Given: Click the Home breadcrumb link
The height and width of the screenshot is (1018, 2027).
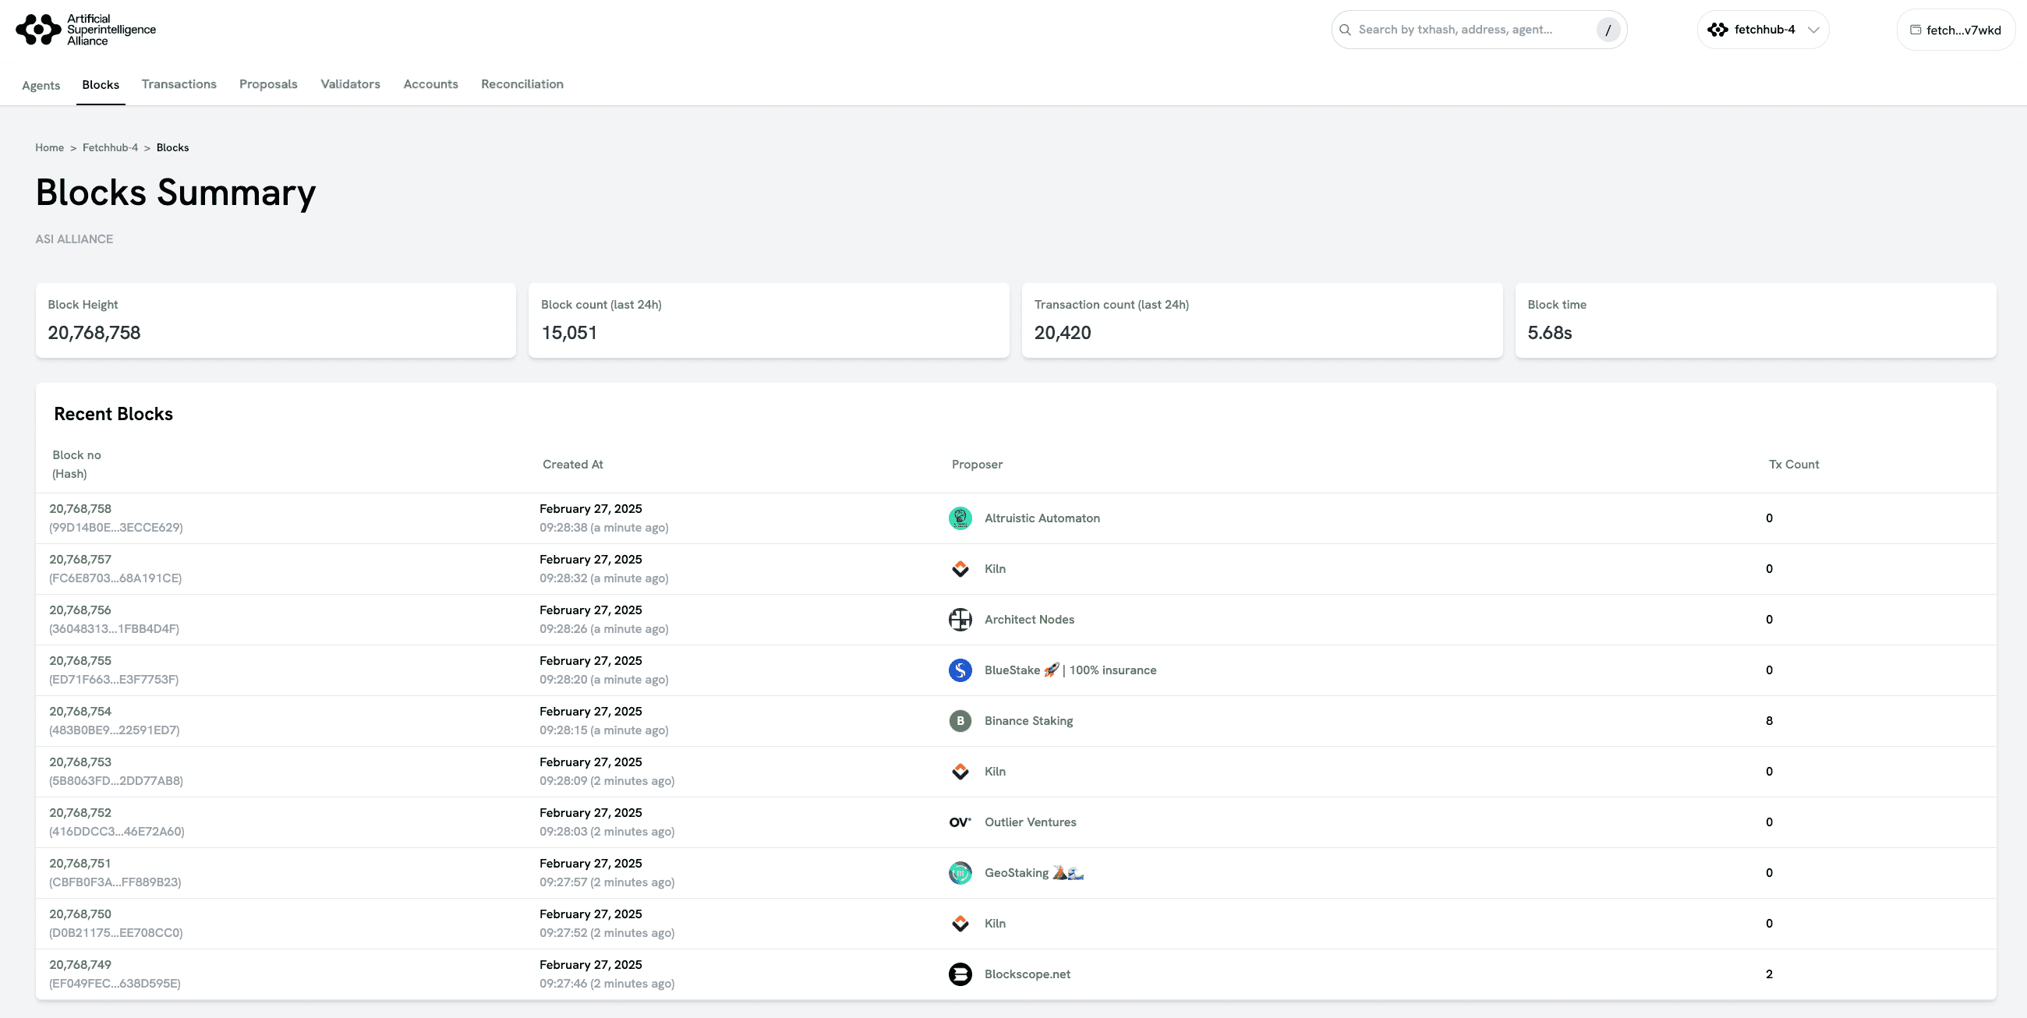Looking at the screenshot, I should 50,148.
